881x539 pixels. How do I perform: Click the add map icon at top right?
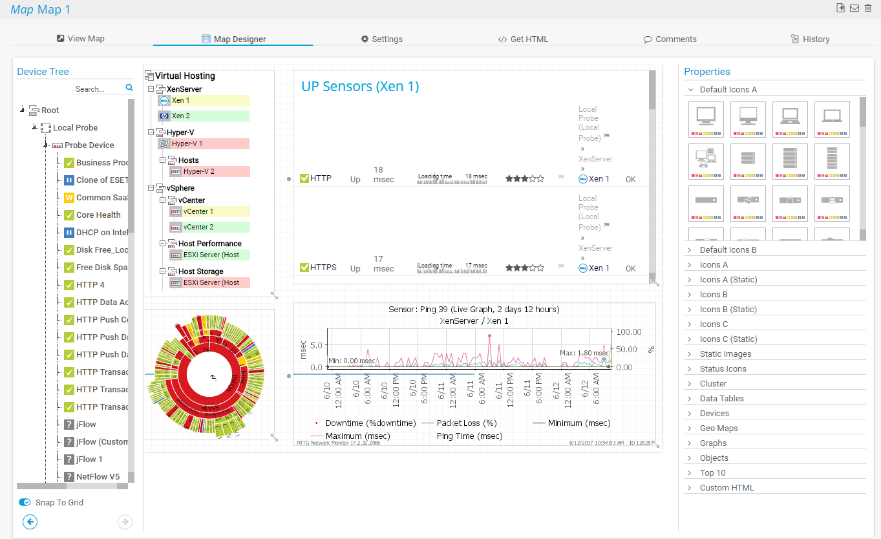840,8
